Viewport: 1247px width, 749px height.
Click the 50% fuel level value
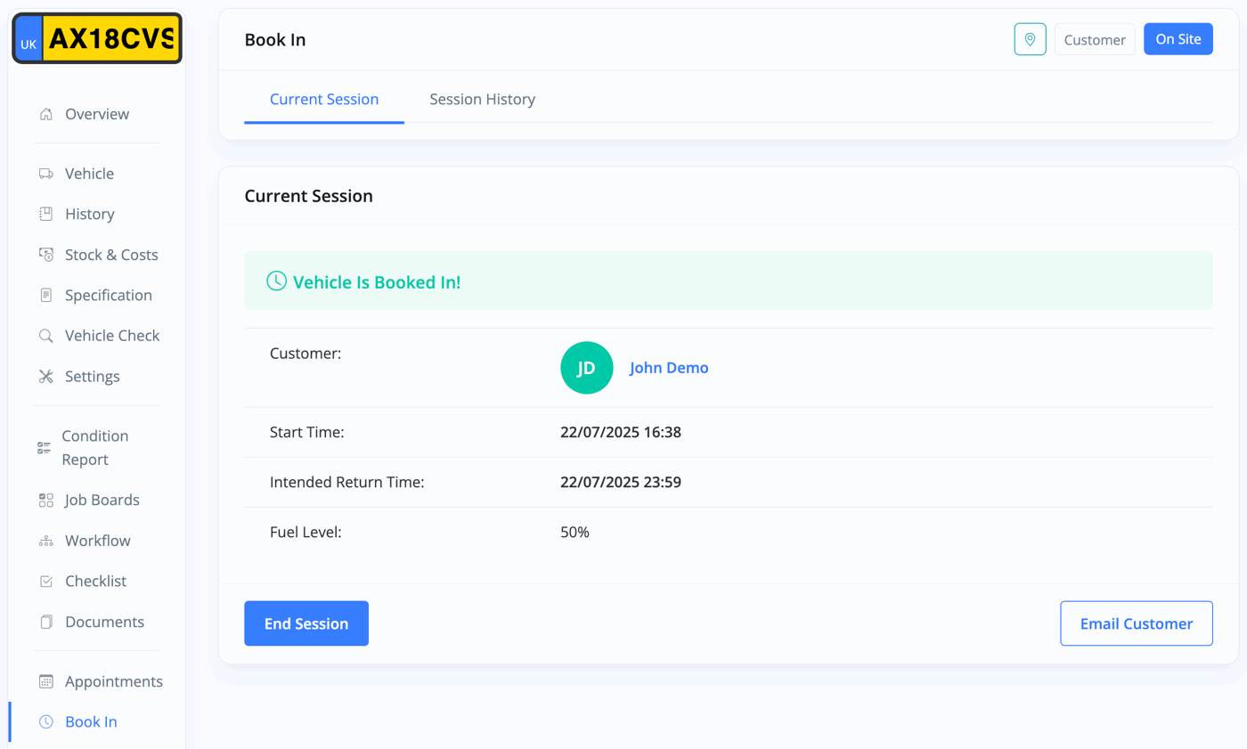coord(575,533)
